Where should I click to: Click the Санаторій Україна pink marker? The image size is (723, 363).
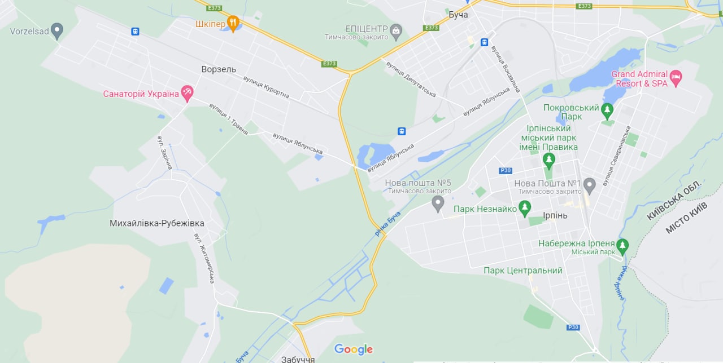pyautogui.click(x=188, y=92)
